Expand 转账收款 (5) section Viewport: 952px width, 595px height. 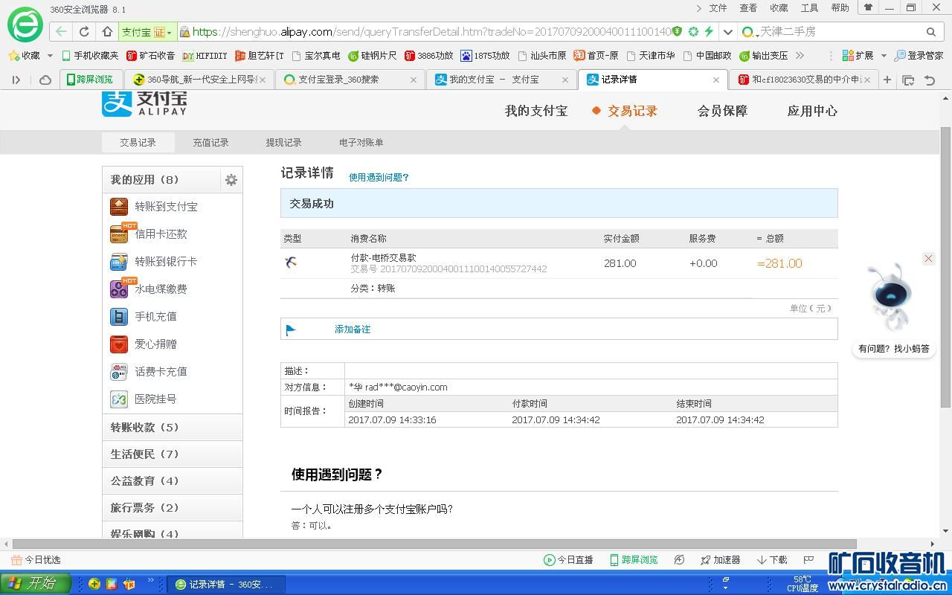[173, 427]
